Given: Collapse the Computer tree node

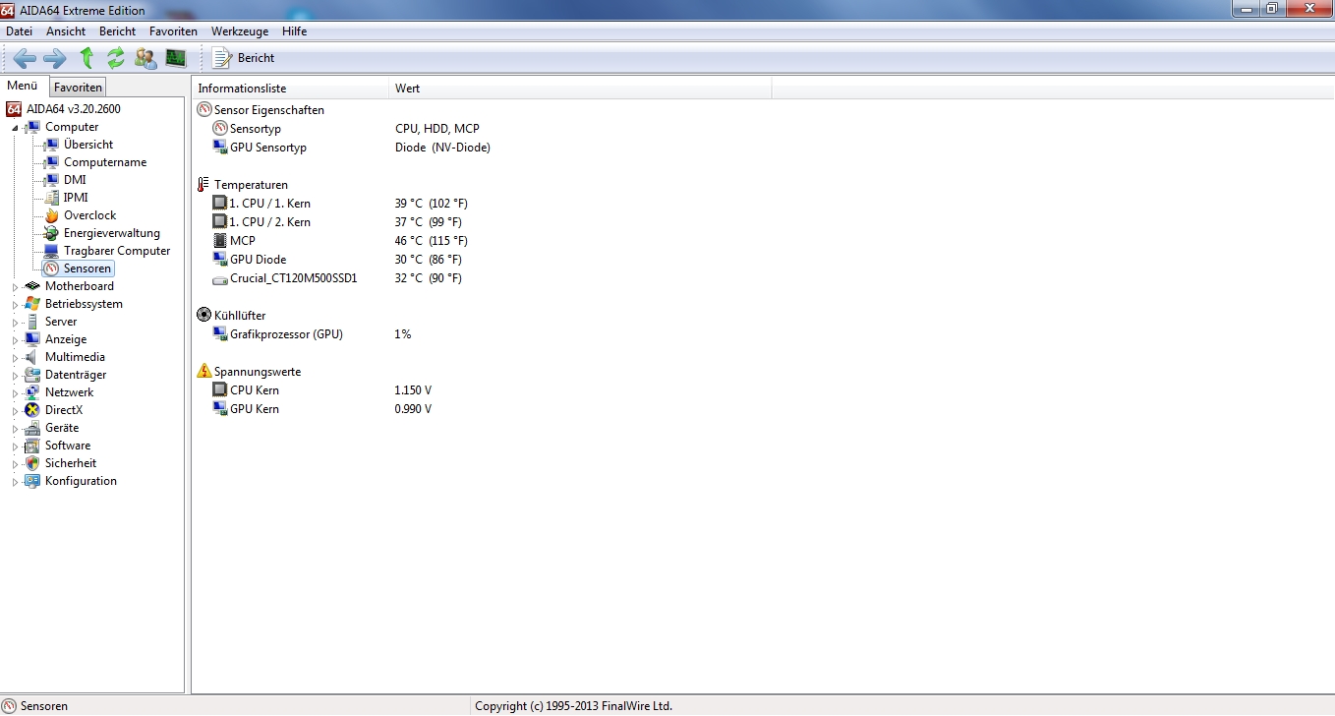Looking at the screenshot, I should point(15,127).
